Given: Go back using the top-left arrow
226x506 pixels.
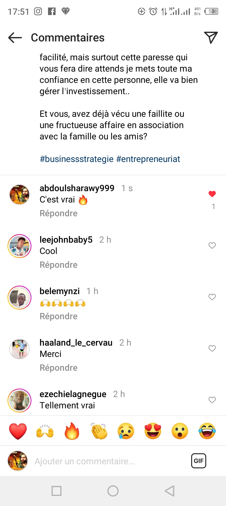Looking at the screenshot, I should tap(15, 38).
